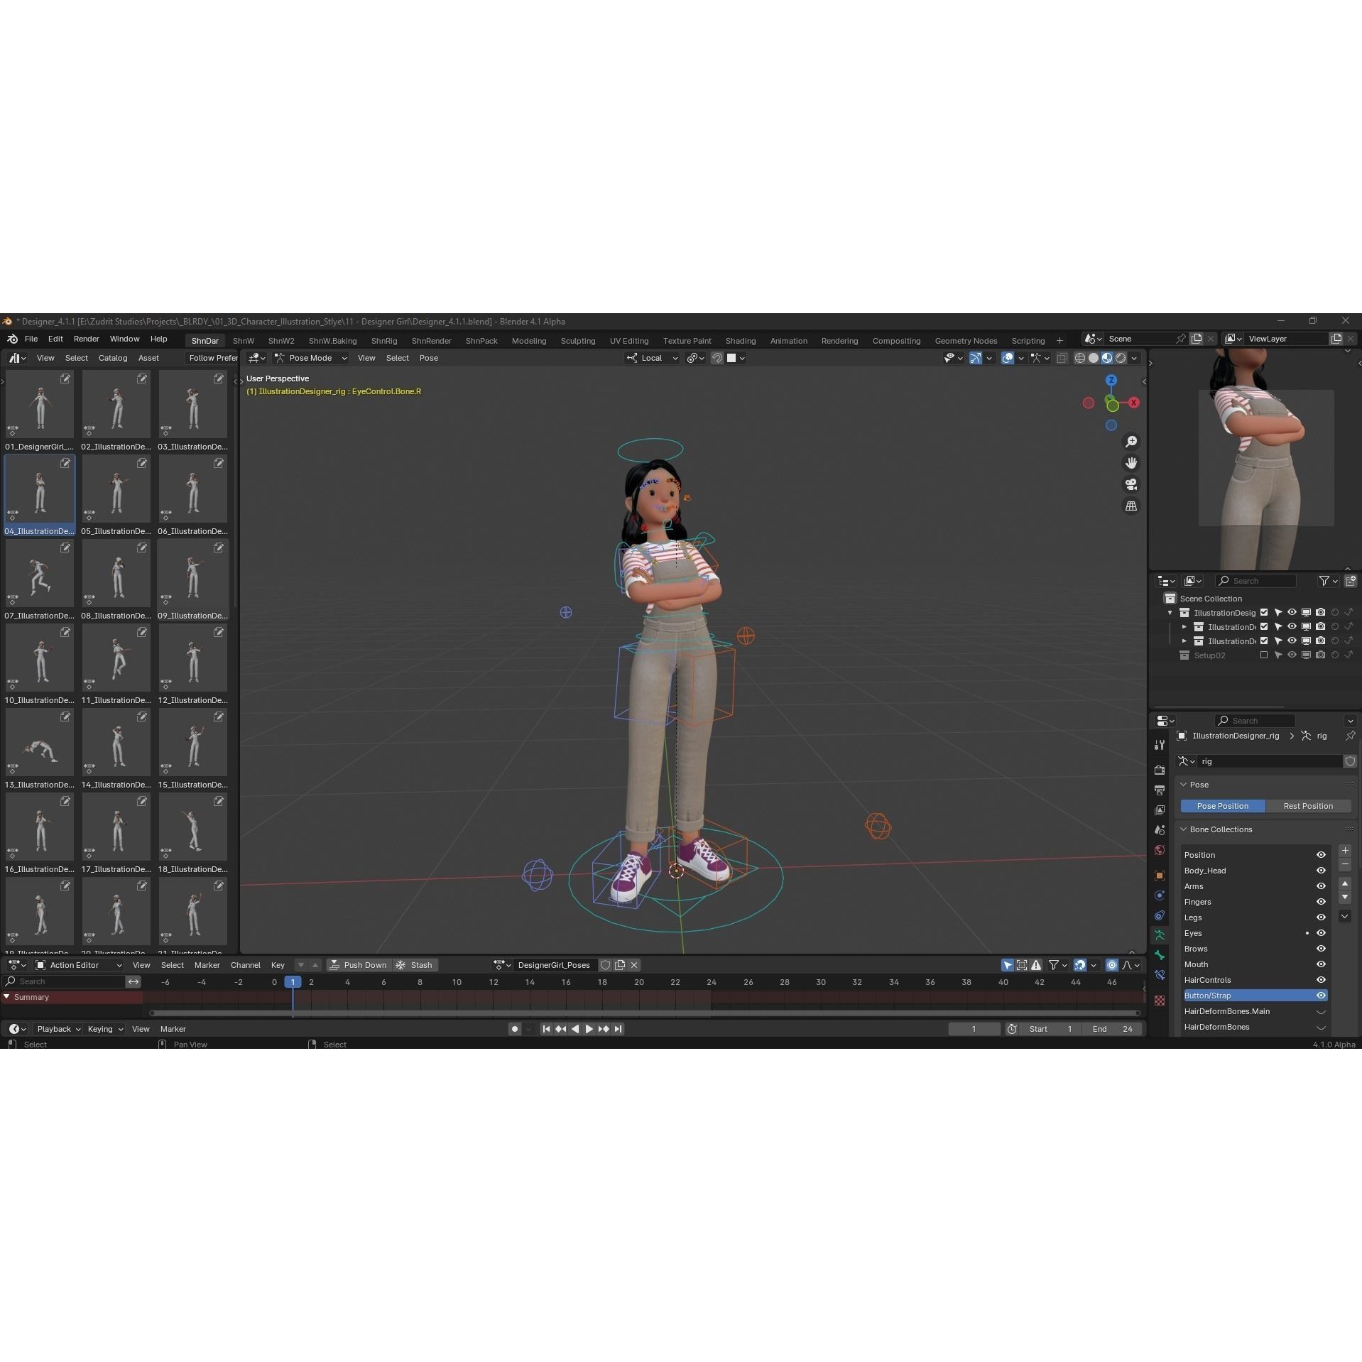The image size is (1362, 1362).
Task: Toggle the snapping magnet icon in viewport header
Action: point(717,358)
